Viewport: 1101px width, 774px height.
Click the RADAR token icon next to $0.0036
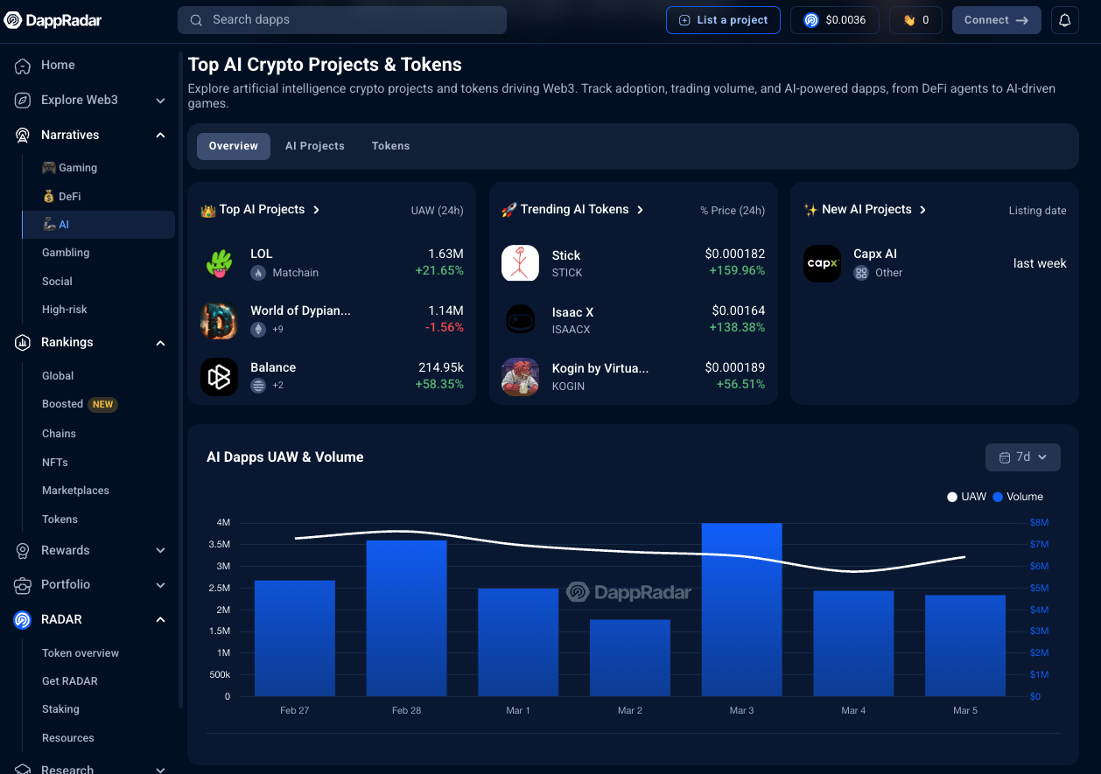[x=811, y=20]
